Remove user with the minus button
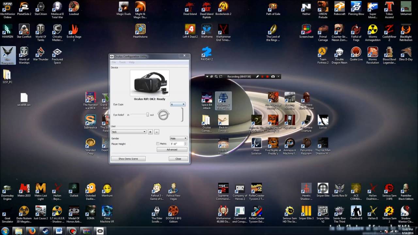Viewport: 418px width, 235px height. pos(157,132)
